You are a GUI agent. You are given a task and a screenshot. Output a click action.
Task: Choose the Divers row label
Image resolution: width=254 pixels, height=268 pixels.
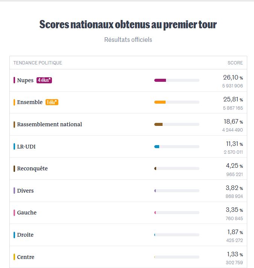(x=25, y=191)
